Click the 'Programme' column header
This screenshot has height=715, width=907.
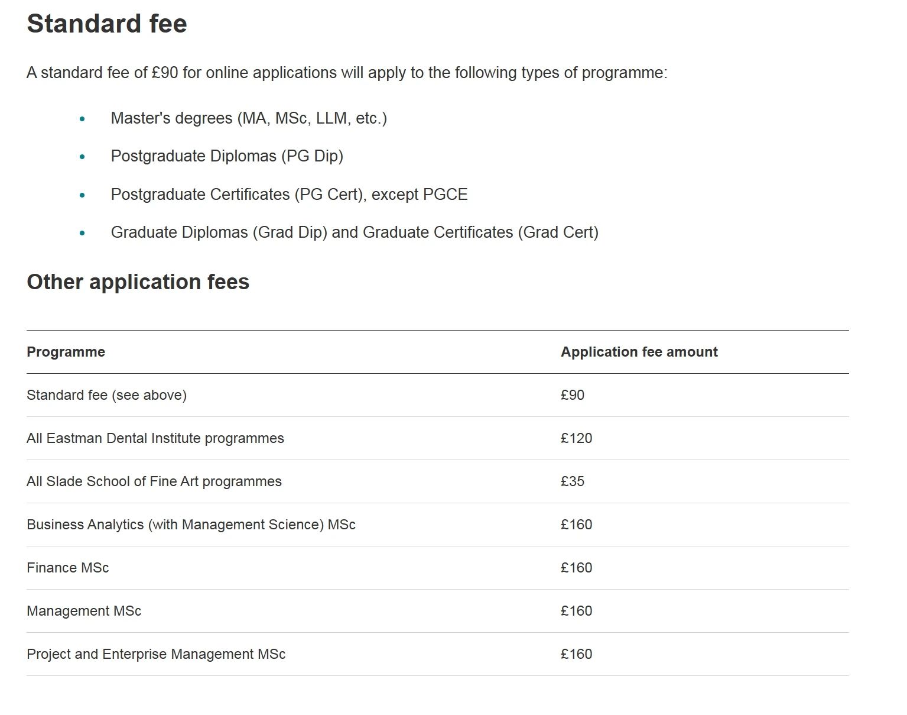pyautogui.click(x=66, y=352)
